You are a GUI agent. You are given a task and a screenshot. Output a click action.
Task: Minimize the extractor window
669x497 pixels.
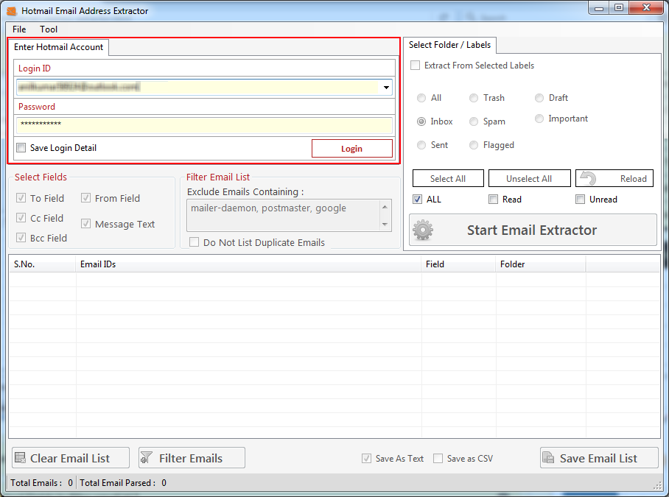click(599, 8)
